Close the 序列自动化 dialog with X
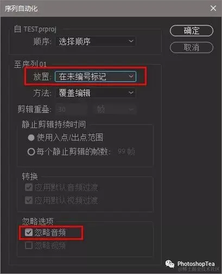The height and width of the screenshot is (274, 222). click(x=213, y=8)
